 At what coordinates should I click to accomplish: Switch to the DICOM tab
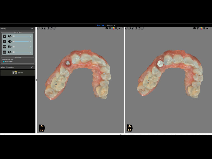[x=100, y=25]
